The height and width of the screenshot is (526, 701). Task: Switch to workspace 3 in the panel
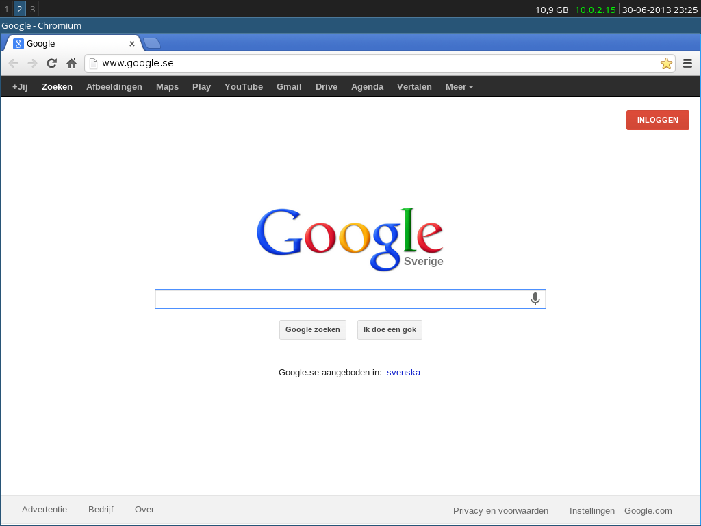pos(32,9)
